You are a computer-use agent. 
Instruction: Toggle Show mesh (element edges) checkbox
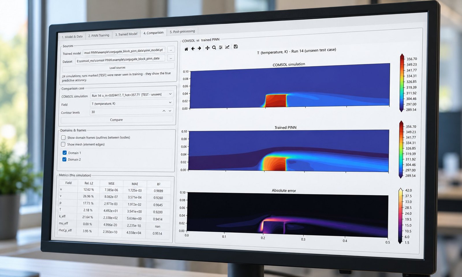63,144
